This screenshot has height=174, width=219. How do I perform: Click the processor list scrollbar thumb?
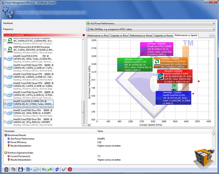pos(83,112)
